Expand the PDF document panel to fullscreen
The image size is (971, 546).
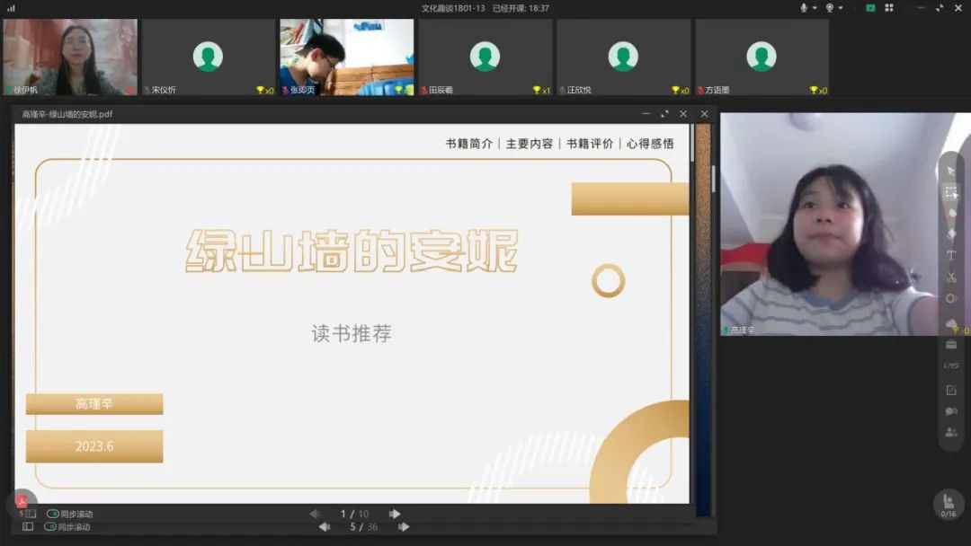pos(664,114)
